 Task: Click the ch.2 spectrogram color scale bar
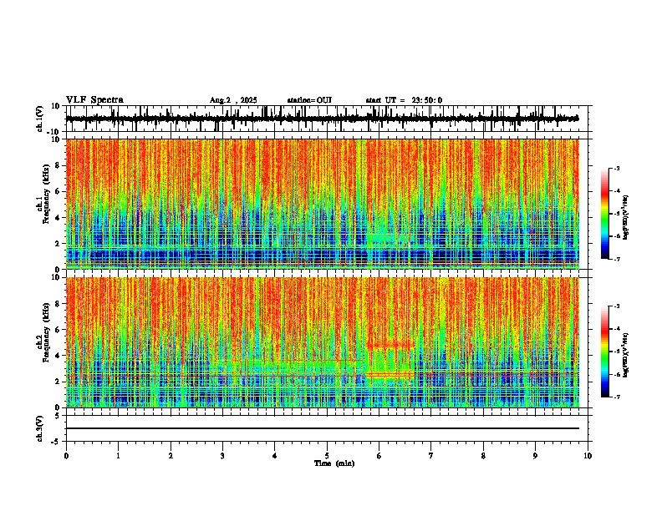[x=604, y=352]
